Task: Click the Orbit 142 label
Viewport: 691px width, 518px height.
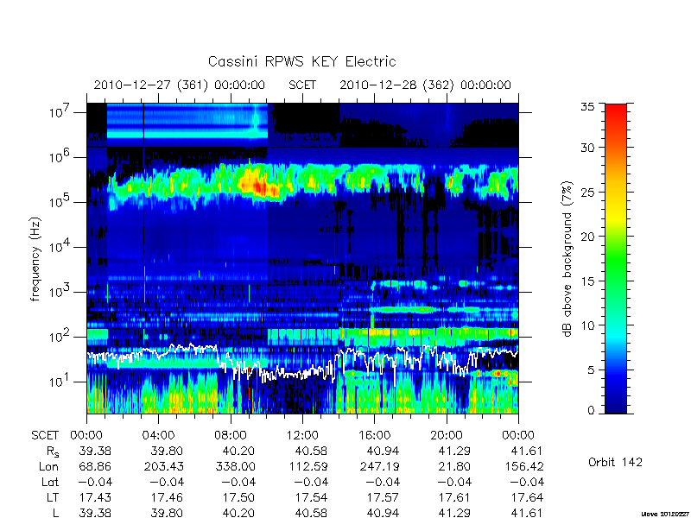Action: [x=615, y=462]
